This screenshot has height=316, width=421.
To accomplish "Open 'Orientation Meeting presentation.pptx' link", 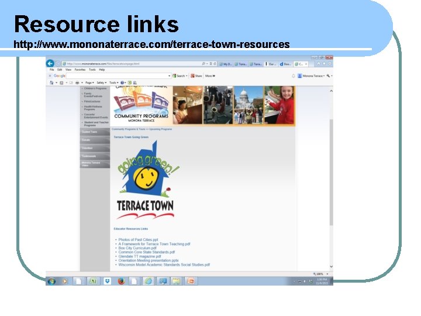I will pos(149,260).
